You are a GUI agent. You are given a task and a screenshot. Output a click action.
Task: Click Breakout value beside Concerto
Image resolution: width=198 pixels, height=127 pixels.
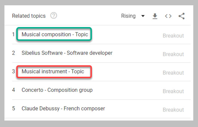[x=173, y=91]
